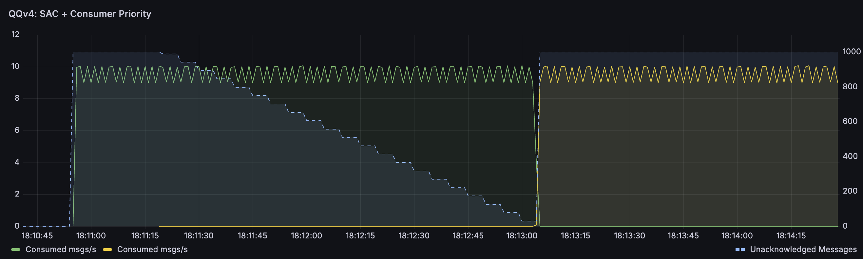Click the 12 label on the left axis

pos(15,34)
